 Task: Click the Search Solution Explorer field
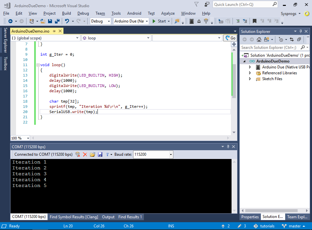pyautogui.click(x=275, y=47)
